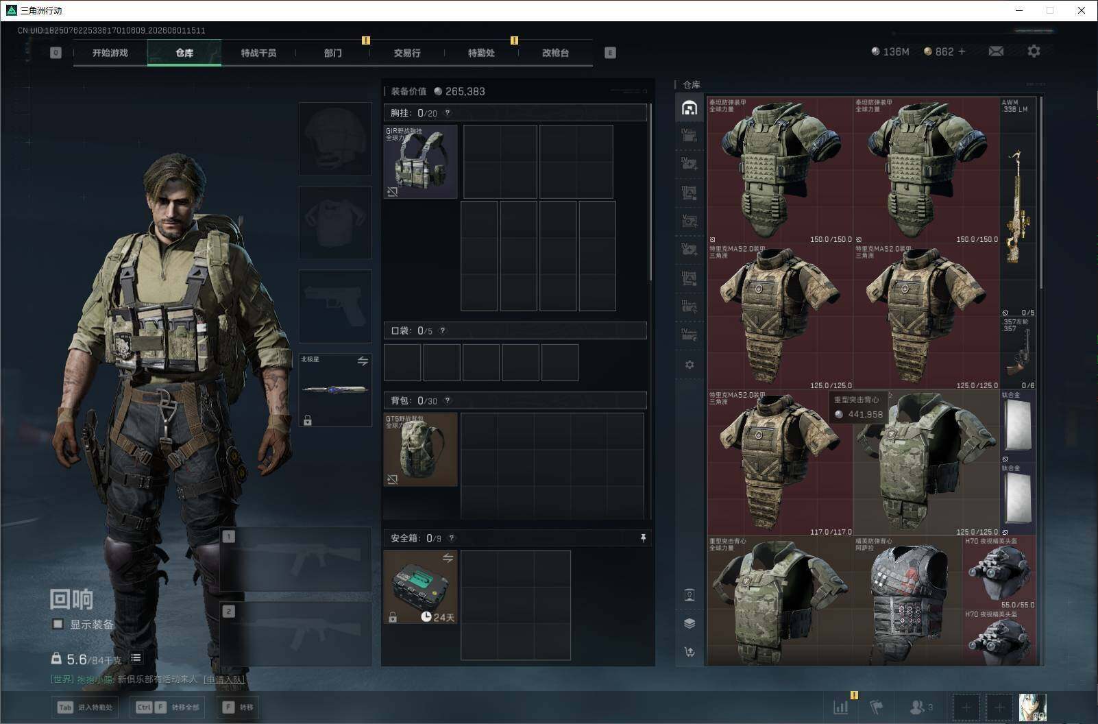This screenshot has width=1098, height=724.
Task: Select the empty helmet equipment slot
Action: click(335, 138)
